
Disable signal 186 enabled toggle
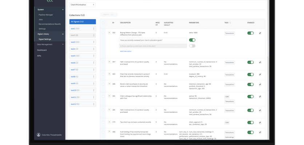pyautogui.click(x=251, y=84)
